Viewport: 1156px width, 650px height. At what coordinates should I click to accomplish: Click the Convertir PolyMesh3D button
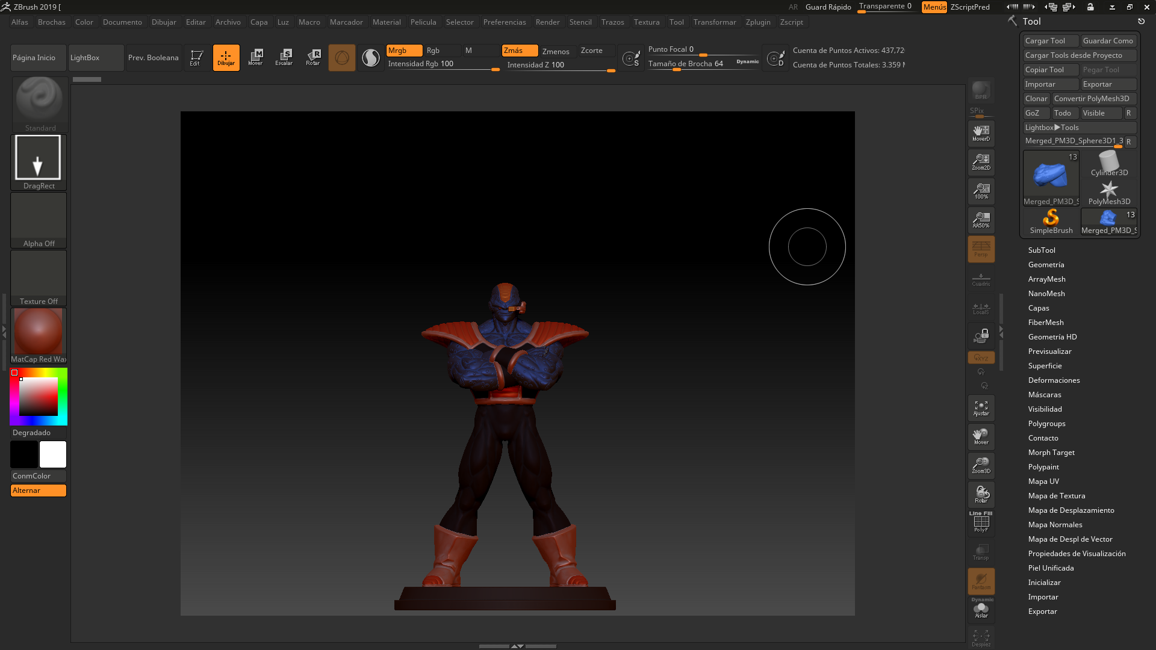[1093, 99]
